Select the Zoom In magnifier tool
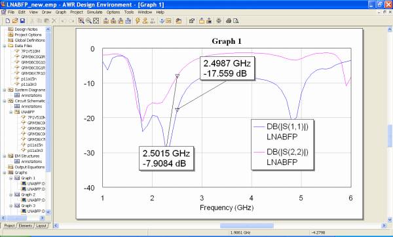The width and height of the screenshot is (393, 237). point(81,21)
